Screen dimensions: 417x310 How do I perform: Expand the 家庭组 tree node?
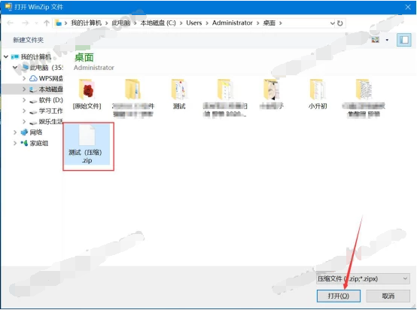tap(15, 143)
